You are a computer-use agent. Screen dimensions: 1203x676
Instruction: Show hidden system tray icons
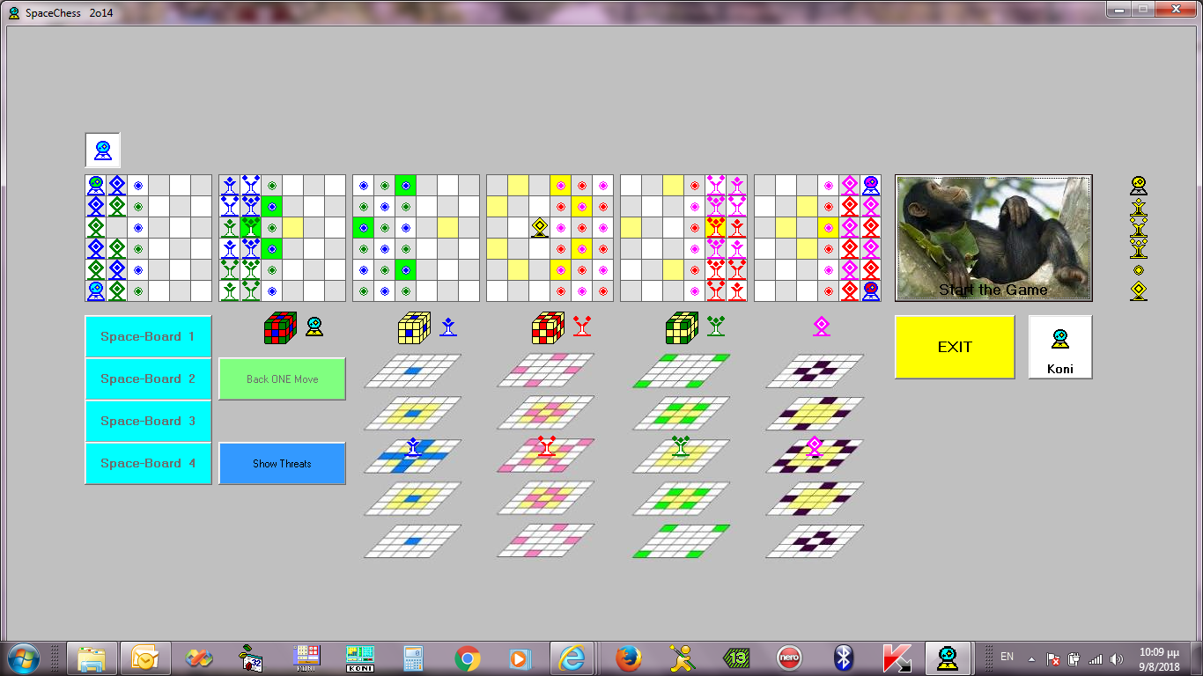click(x=1031, y=658)
